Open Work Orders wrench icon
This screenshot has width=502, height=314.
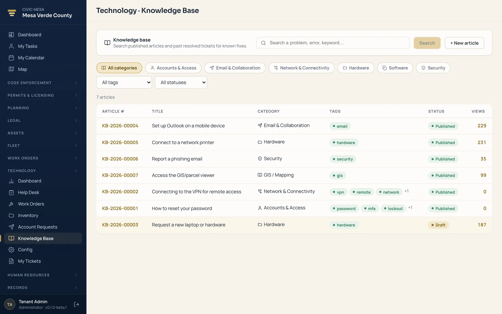pos(11,204)
